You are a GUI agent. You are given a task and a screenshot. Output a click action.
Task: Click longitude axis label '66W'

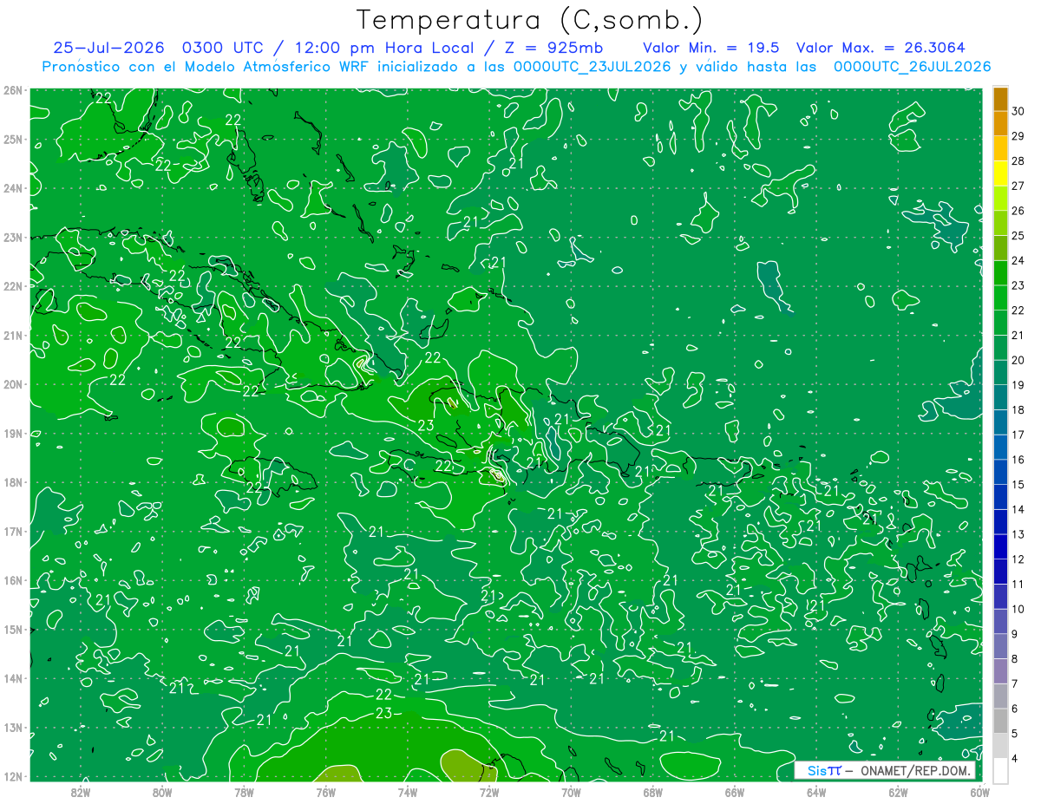pyautogui.click(x=734, y=792)
